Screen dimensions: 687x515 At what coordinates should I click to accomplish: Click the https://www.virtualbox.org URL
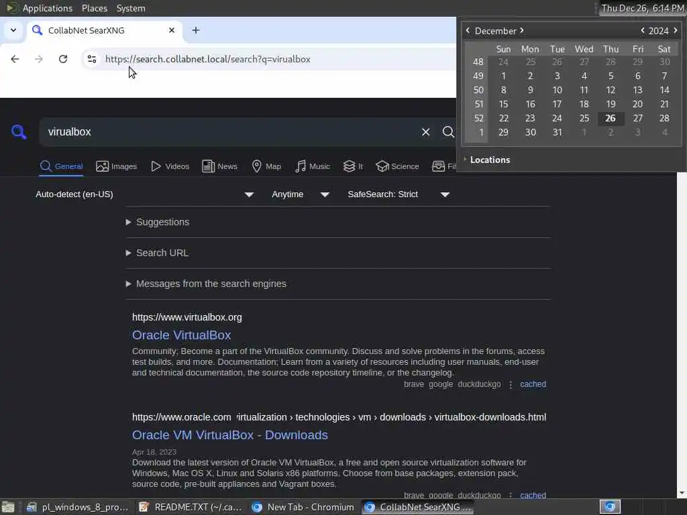(x=187, y=317)
